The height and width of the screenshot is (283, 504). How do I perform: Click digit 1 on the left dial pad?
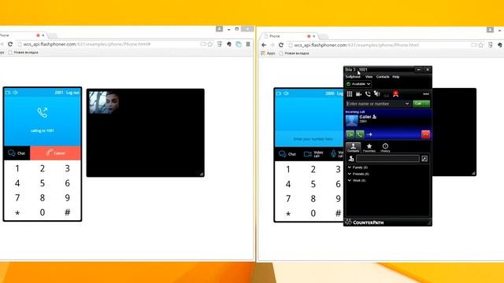point(17,168)
